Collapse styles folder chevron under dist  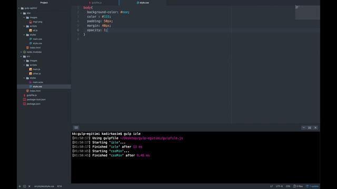point(24,35)
